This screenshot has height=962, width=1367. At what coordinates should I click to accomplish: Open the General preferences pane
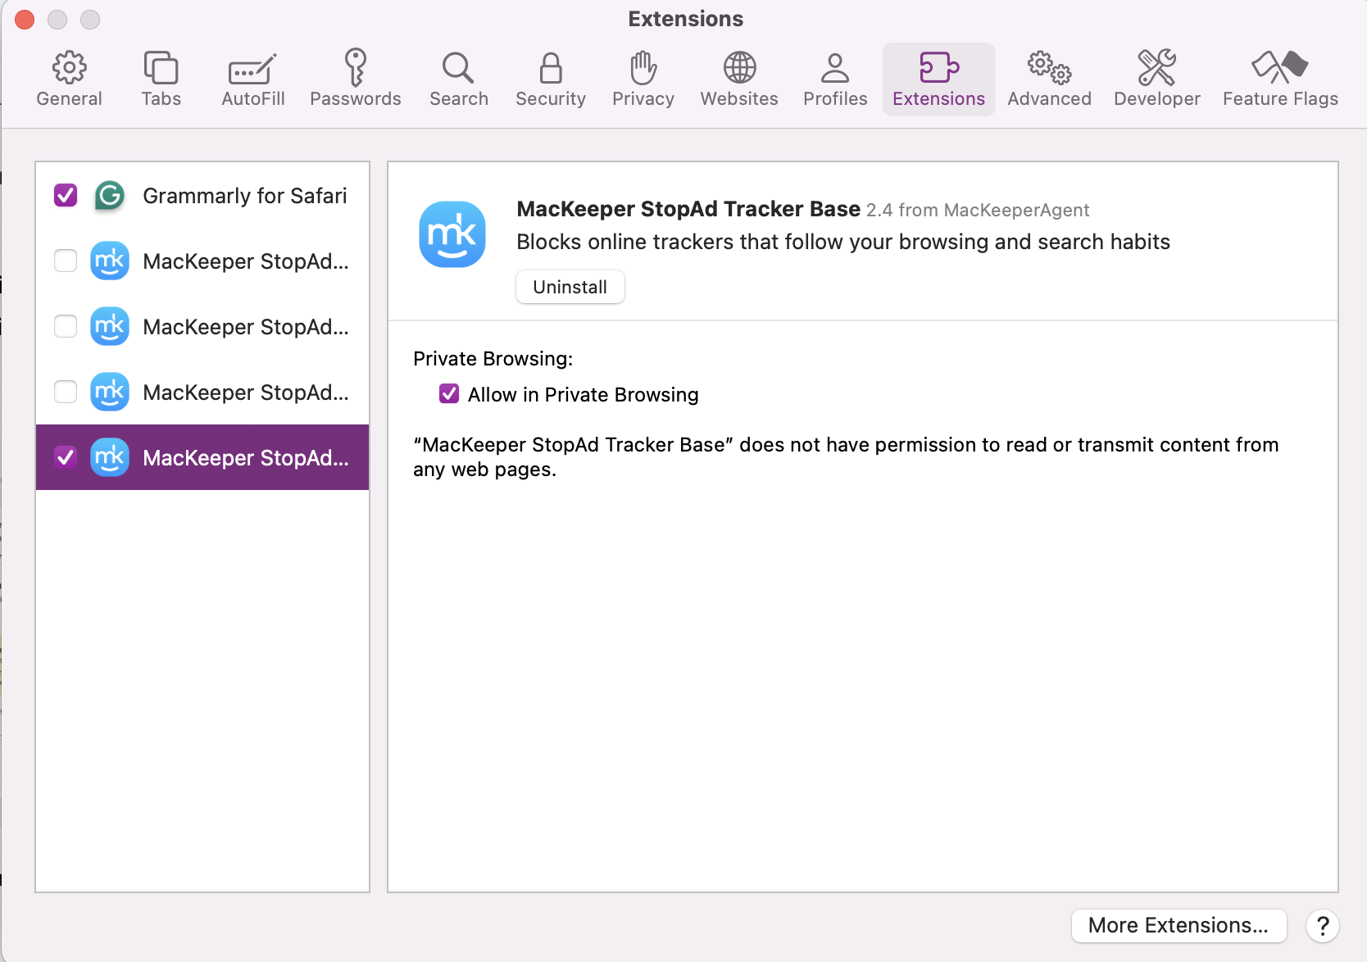pyautogui.click(x=69, y=78)
